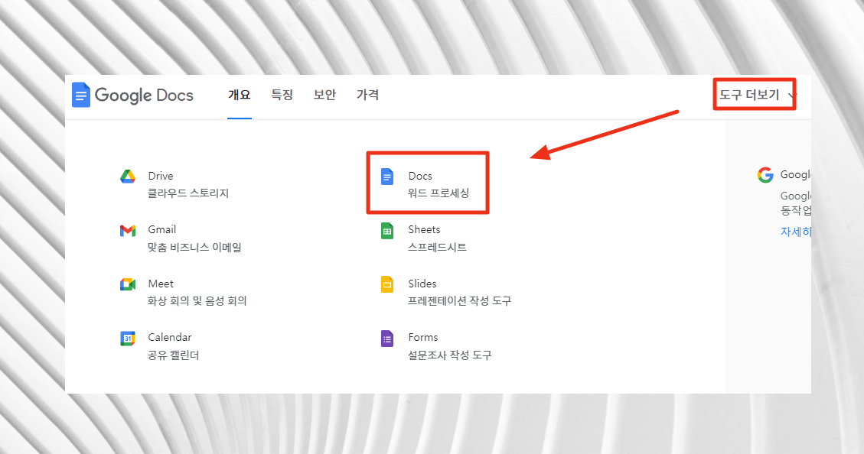Open the green Sheets icon
This screenshot has height=454, width=864.
[x=387, y=231]
